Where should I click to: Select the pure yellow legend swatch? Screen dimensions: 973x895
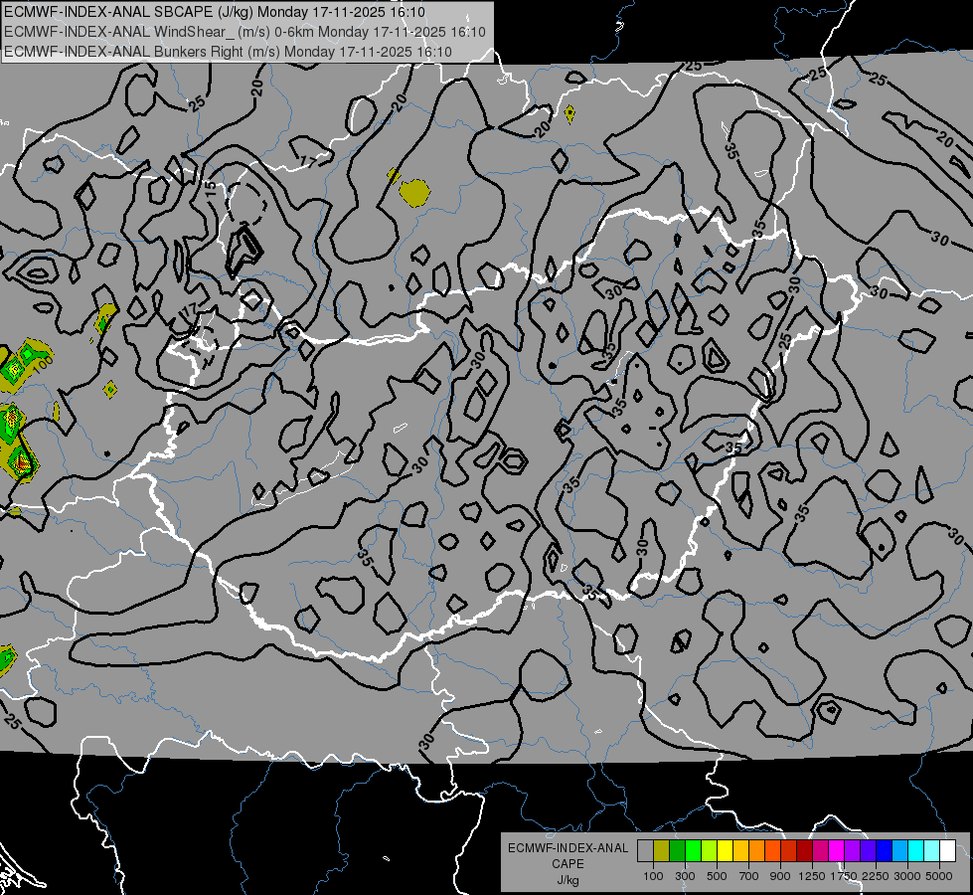click(x=725, y=851)
